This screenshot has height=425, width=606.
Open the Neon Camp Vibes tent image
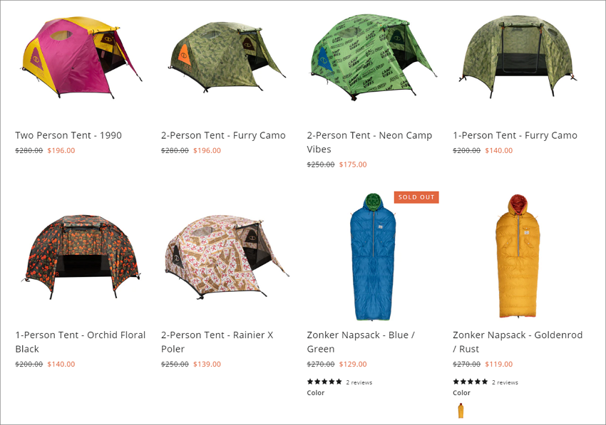tap(374, 57)
